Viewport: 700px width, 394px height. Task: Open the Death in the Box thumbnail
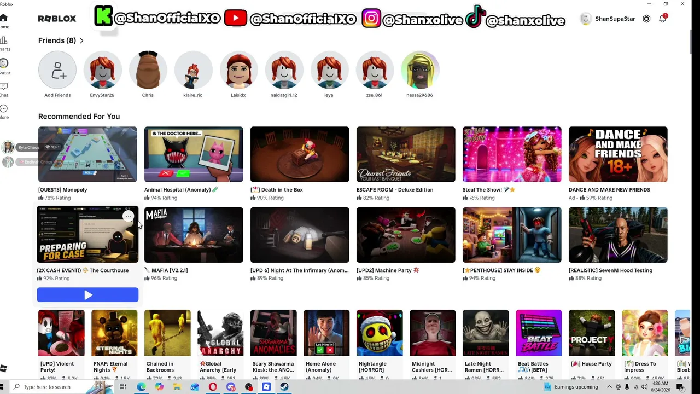(x=300, y=154)
